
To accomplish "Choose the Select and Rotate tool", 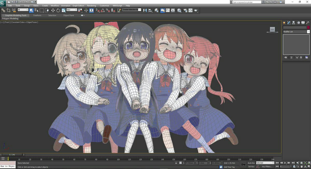I will click(58, 10).
